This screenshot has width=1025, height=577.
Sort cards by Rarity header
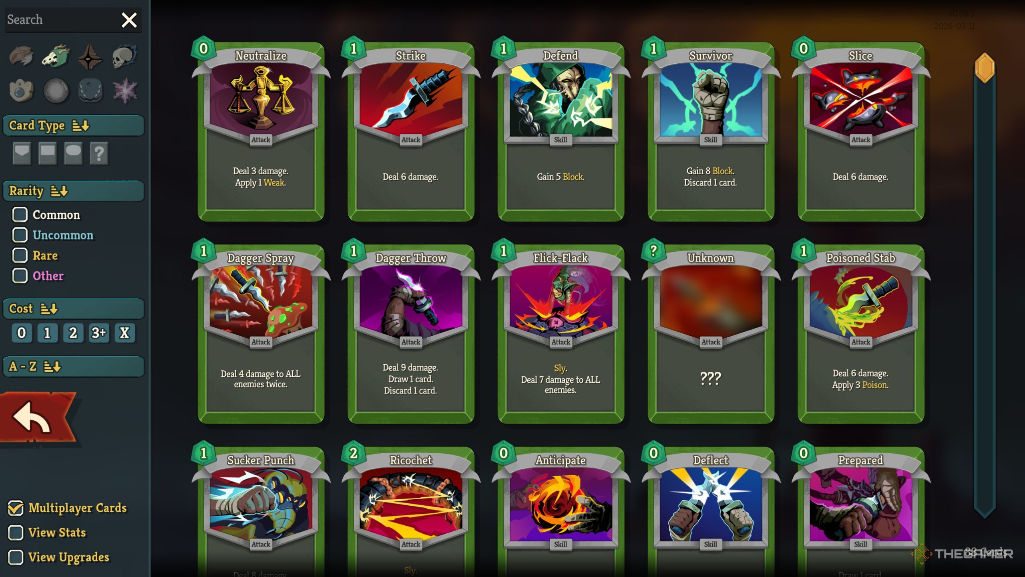tap(73, 191)
